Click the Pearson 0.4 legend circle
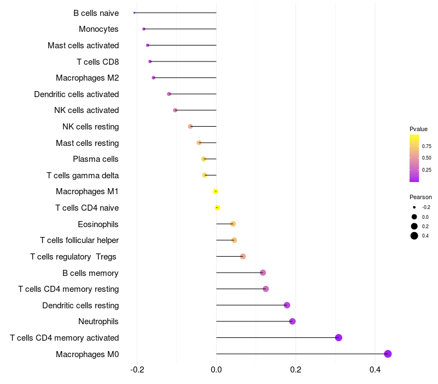Image resolution: width=438 pixels, height=384 pixels. pyautogui.click(x=414, y=236)
